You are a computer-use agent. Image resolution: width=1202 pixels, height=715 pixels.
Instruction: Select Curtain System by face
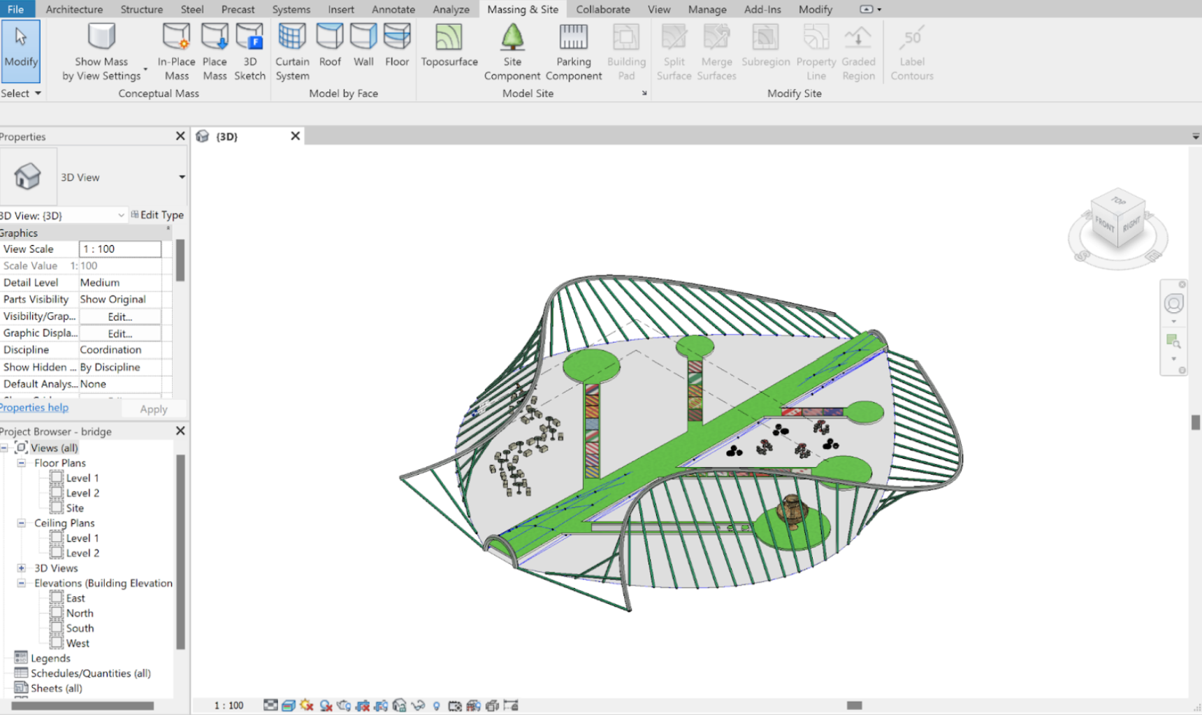click(x=292, y=52)
